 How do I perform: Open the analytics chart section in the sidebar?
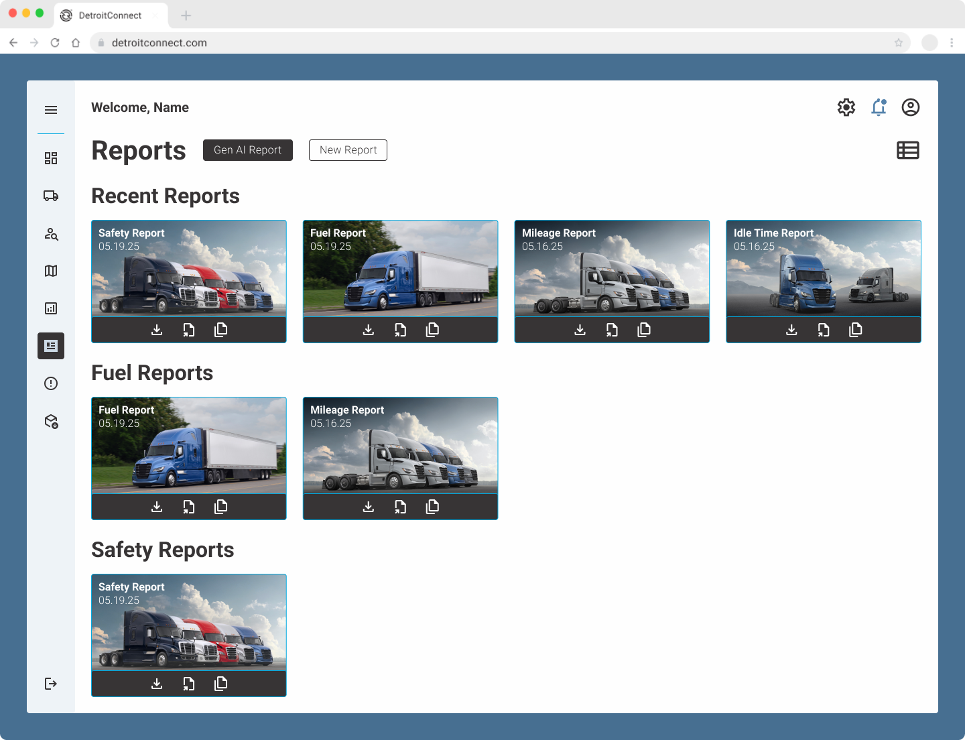point(51,308)
